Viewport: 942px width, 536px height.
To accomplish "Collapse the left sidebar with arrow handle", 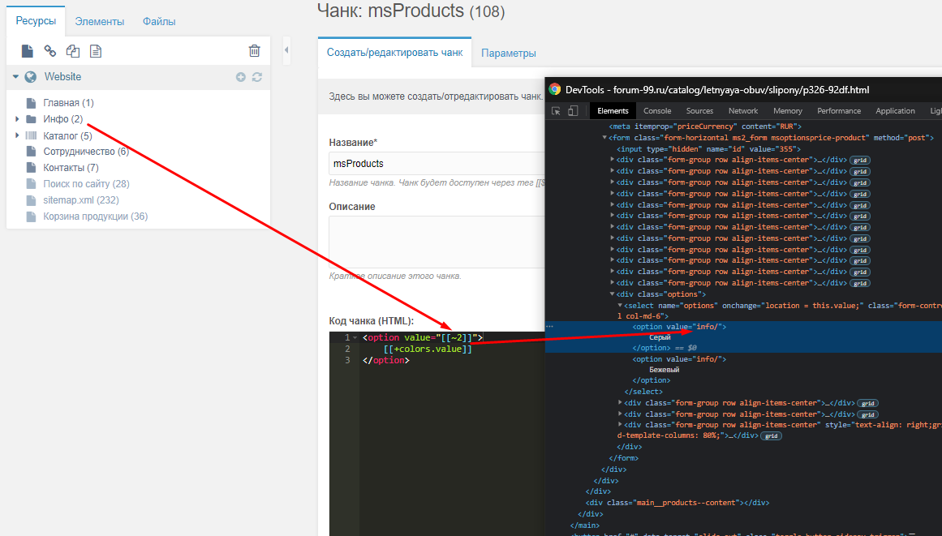I will tap(286, 49).
